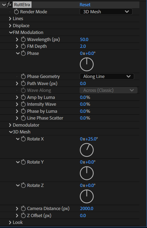Click the Phase Geometry stopwatch icon
This screenshot has width=147, height=228.
[23, 76]
